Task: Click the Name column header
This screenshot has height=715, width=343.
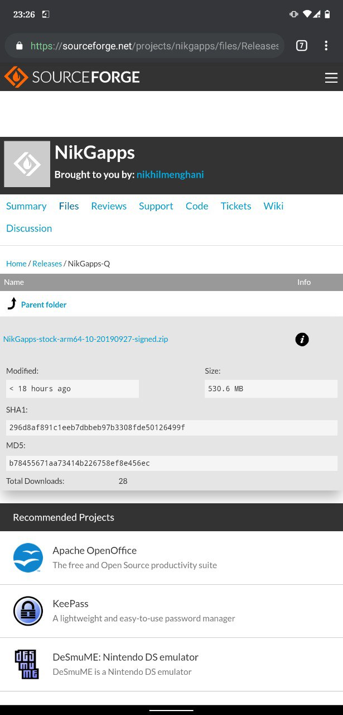Action: (14, 282)
